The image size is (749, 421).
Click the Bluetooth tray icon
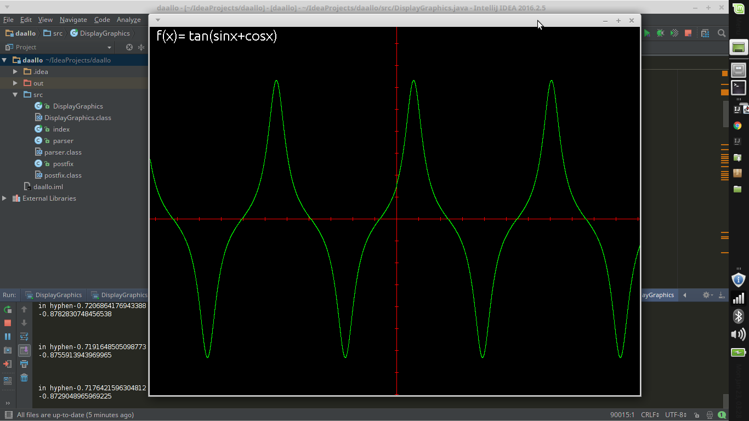pyautogui.click(x=739, y=316)
